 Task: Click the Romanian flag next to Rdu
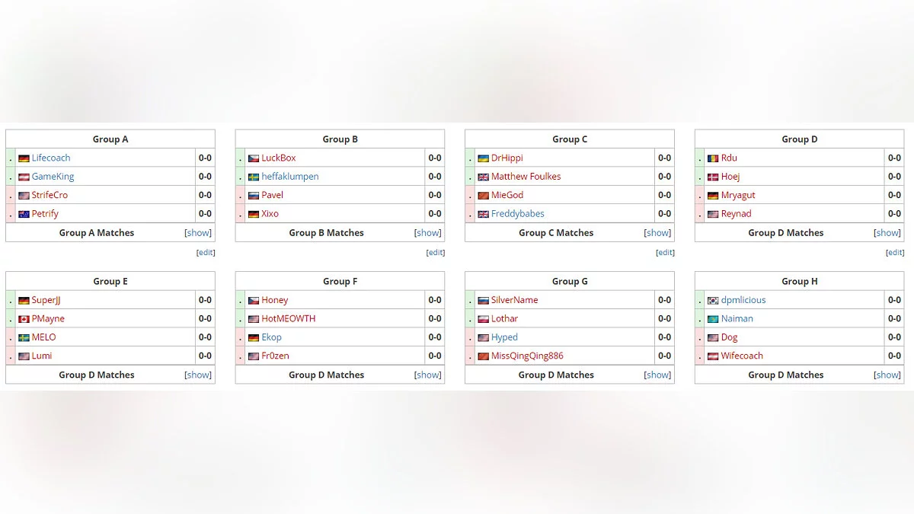(x=713, y=158)
